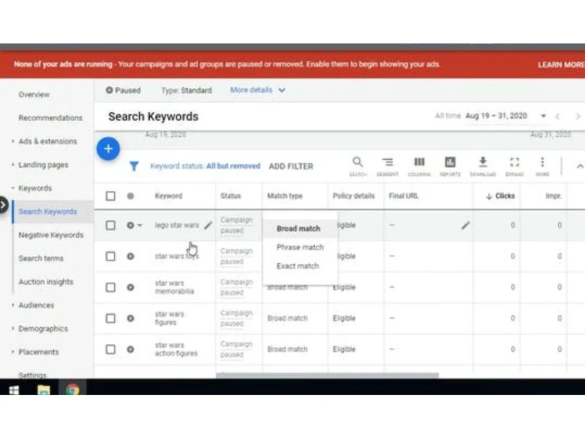Click Campaign paused status for star wars toys
Image resolution: width=585 pixels, height=439 pixels.
(x=236, y=256)
